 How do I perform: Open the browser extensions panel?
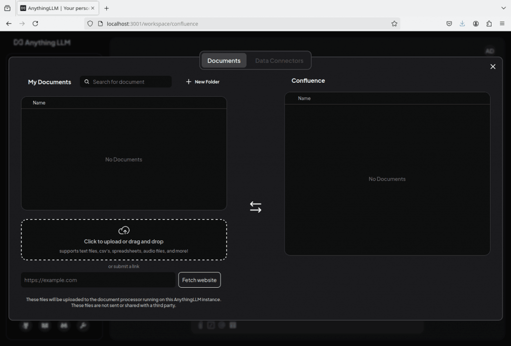point(489,23)
